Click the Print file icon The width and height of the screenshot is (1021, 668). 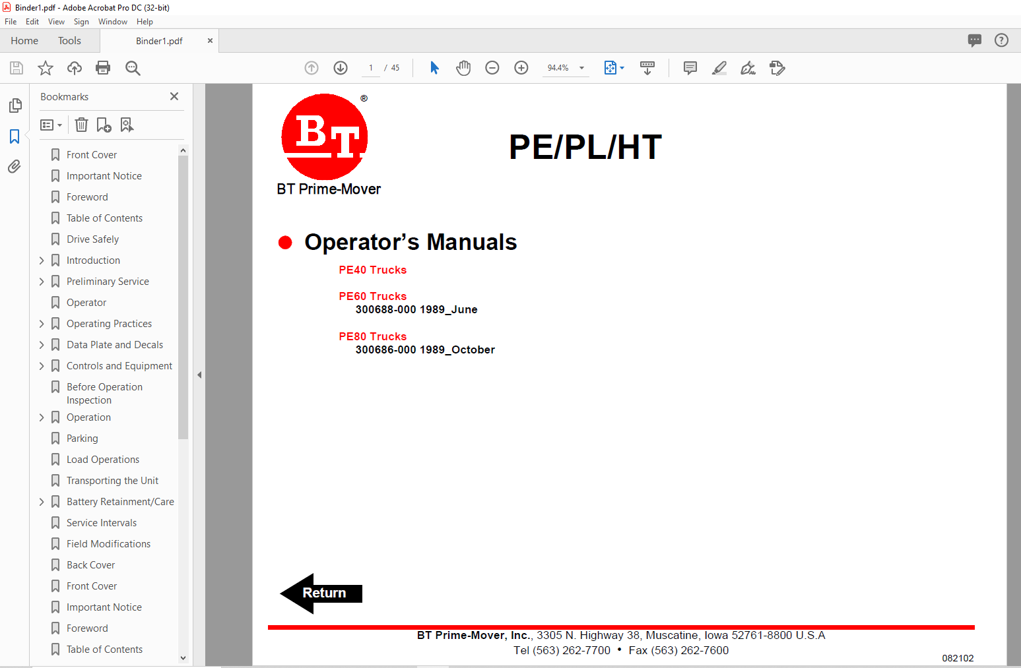click(x=103, y=68)
